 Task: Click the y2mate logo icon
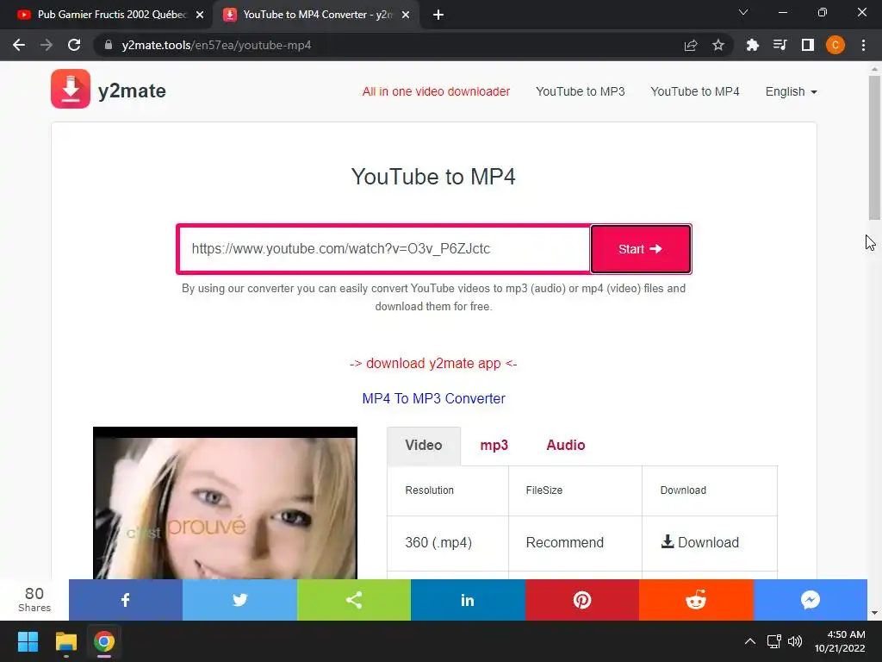71,89
